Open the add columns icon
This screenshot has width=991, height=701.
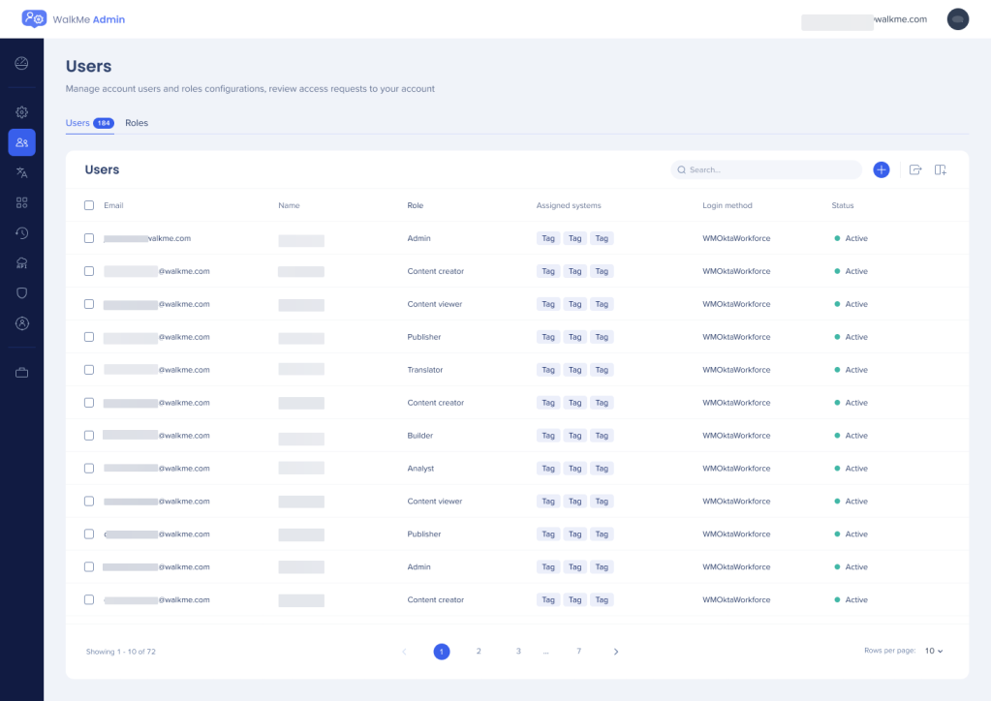[x=940, y=170]
